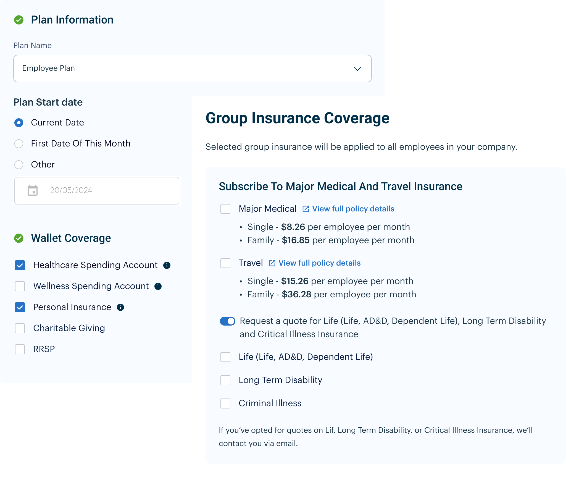Enable the Travel insurance checkbox
This screenshot has height=477, width=579.
(225, 263)
